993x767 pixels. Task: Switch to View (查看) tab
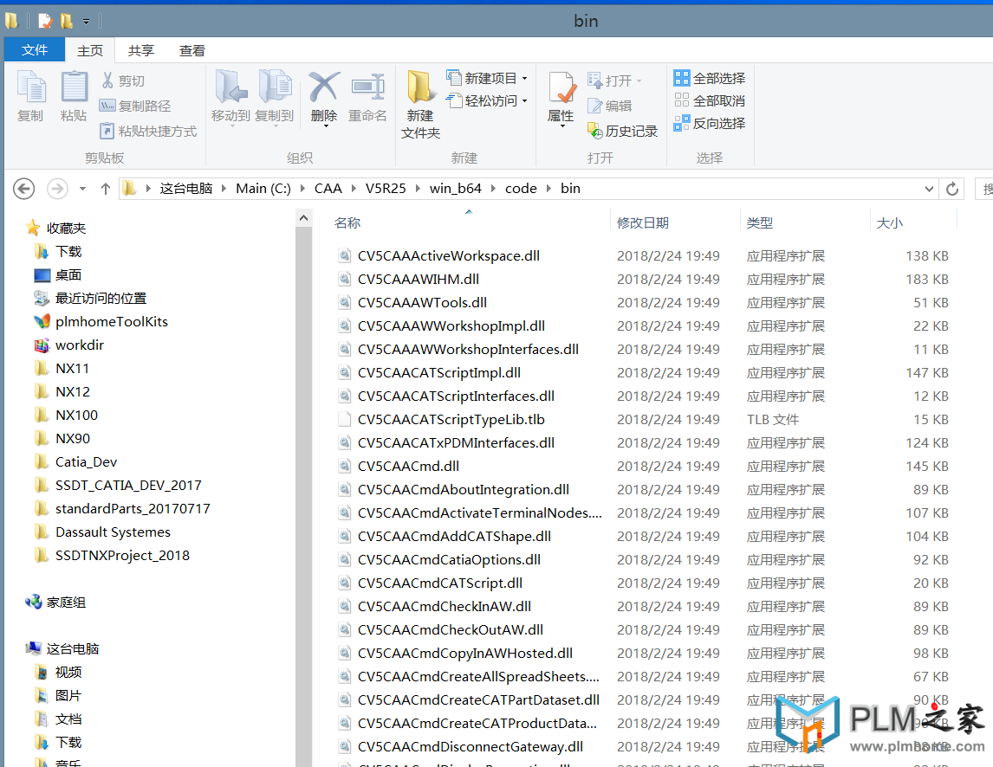tap(191, 50)
